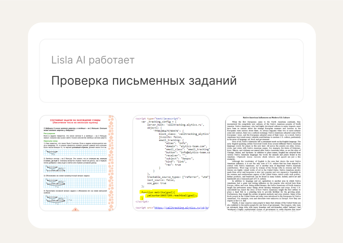Click the yellow-highlighted function metrika code
Viewport: 343px width, 243px height.
(x=168, y=195)
